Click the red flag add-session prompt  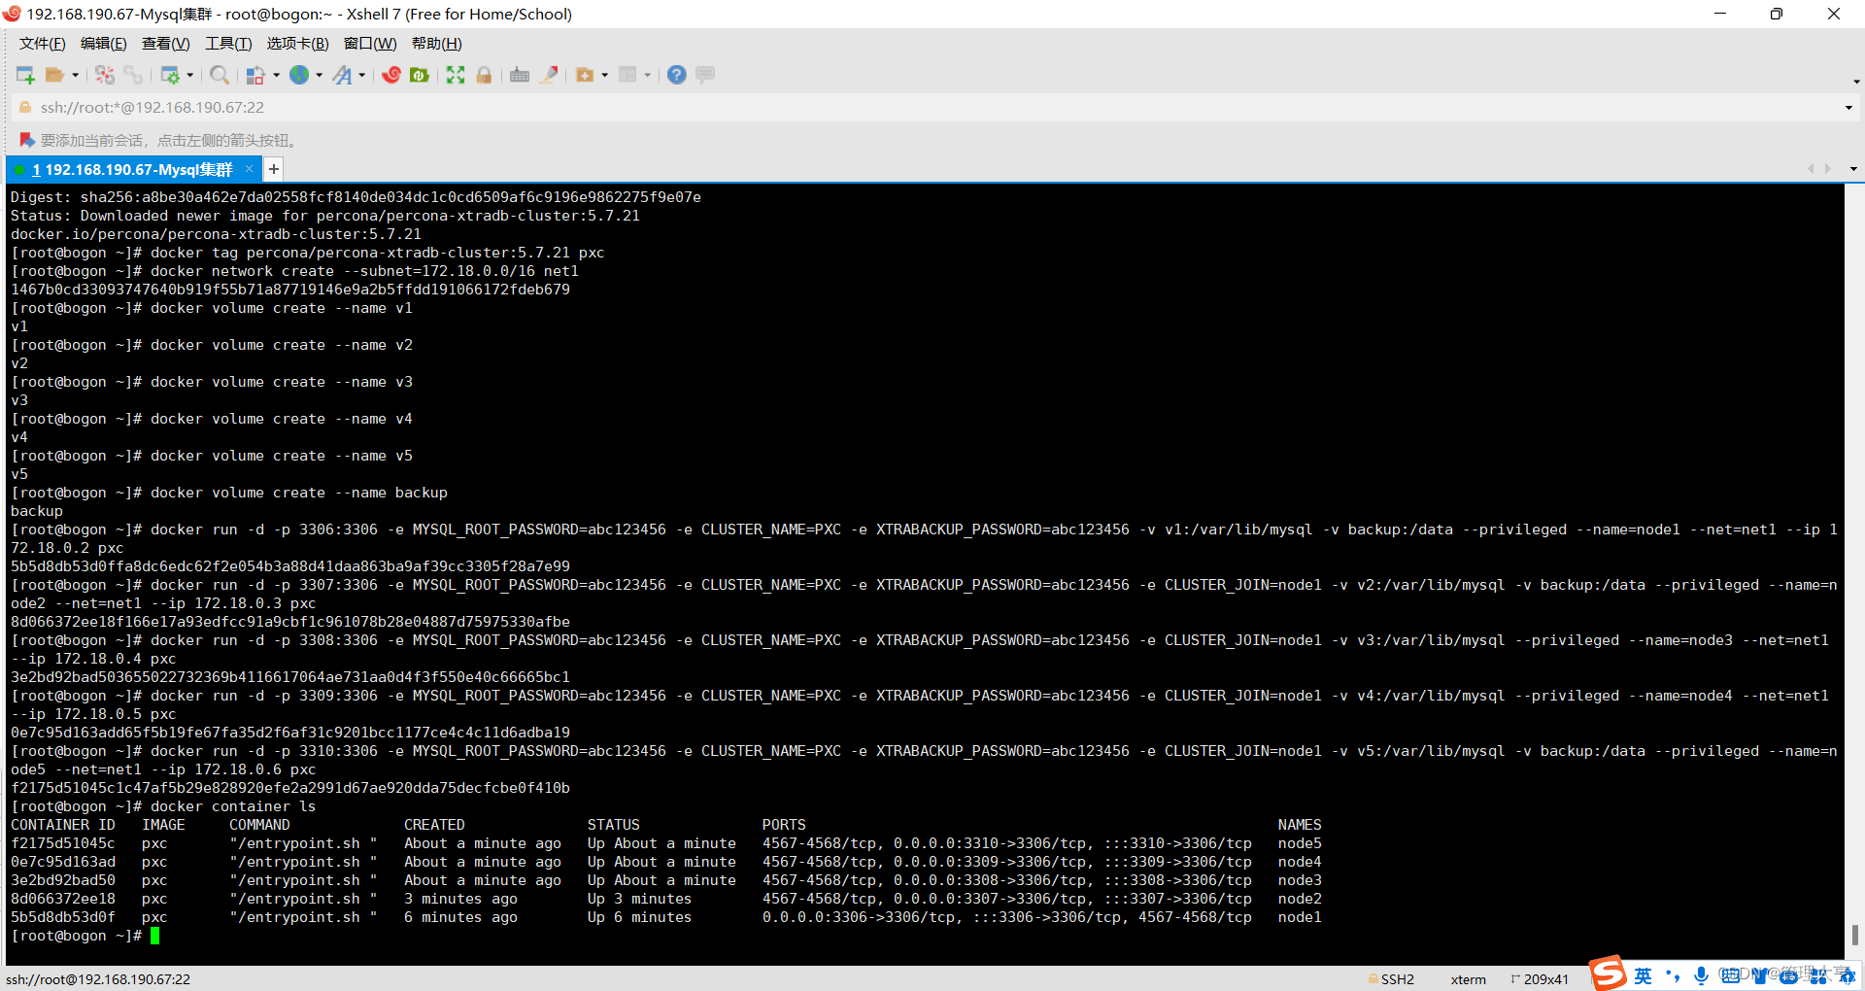[27, 139]
